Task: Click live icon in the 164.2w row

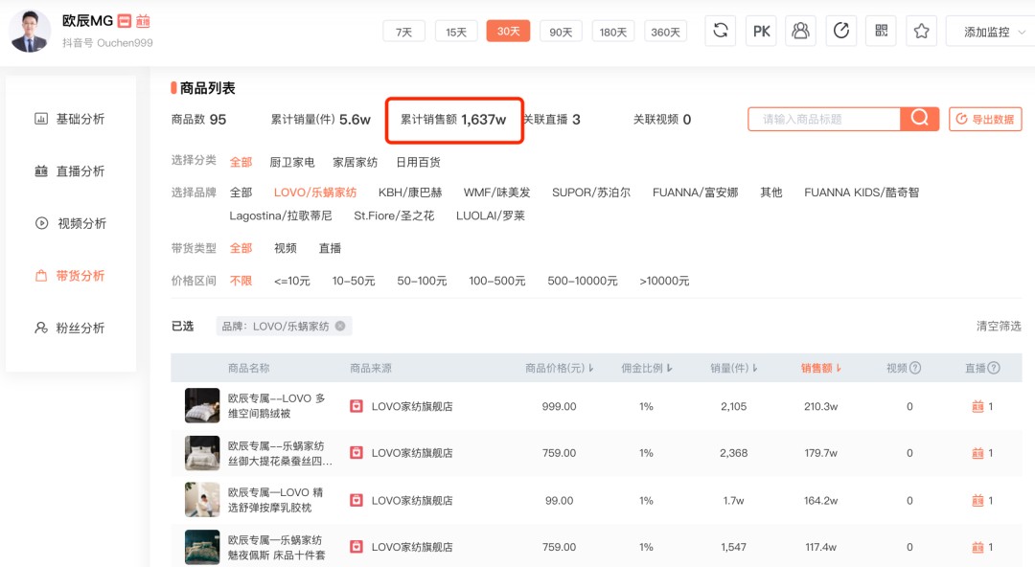Action: [x=977, y=500]
